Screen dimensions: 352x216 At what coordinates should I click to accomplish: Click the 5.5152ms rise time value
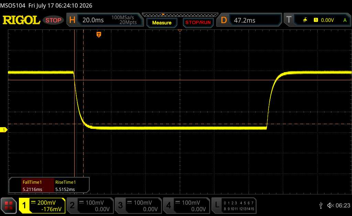(65, 189)
